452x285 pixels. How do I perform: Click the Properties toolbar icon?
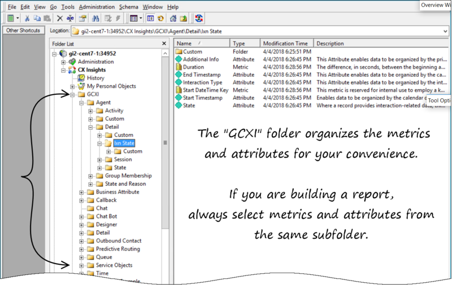coord(82,18)
